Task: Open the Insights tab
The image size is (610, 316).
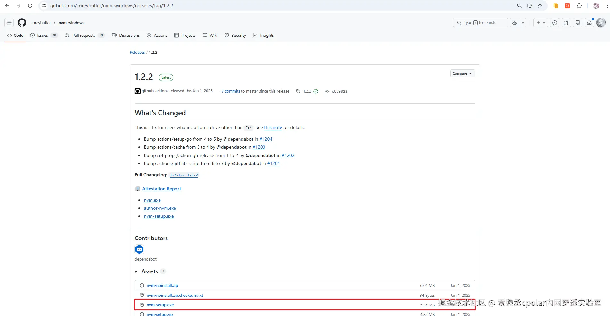Action: tap(264, 36)
